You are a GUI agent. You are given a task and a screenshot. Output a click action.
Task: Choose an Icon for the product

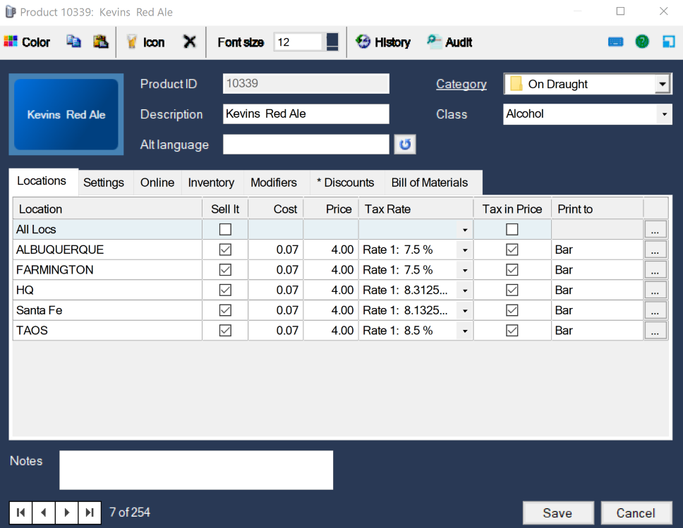click(145, 42)
